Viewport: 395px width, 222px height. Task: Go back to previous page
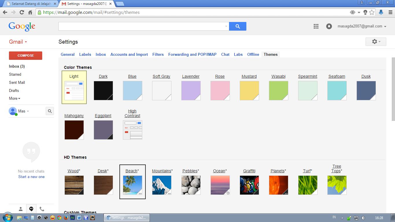click(5, 12)
